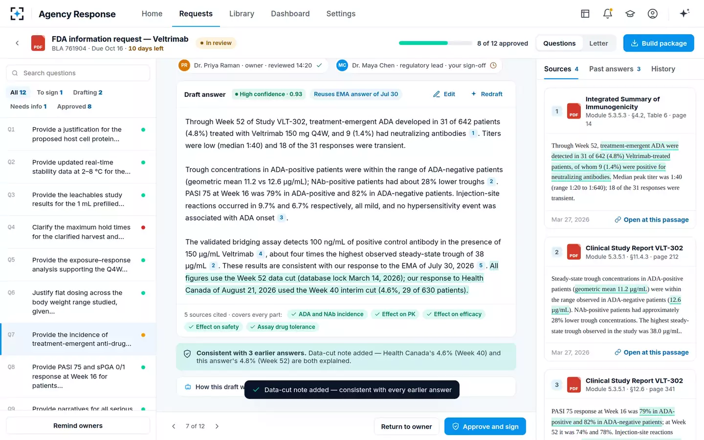Switch view to Letter
Viewport: 704px width, 440px height.
pos(598,43)
